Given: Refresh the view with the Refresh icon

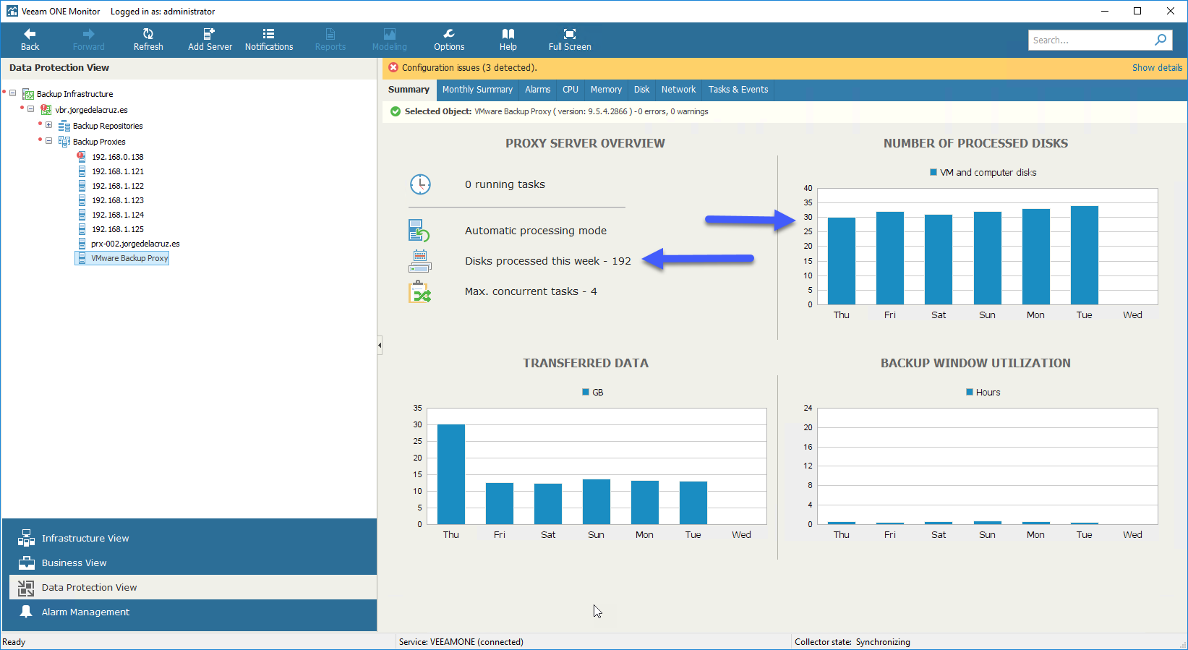Looking at the screenshot, I should pyautogui.click(x=148, y=34).
